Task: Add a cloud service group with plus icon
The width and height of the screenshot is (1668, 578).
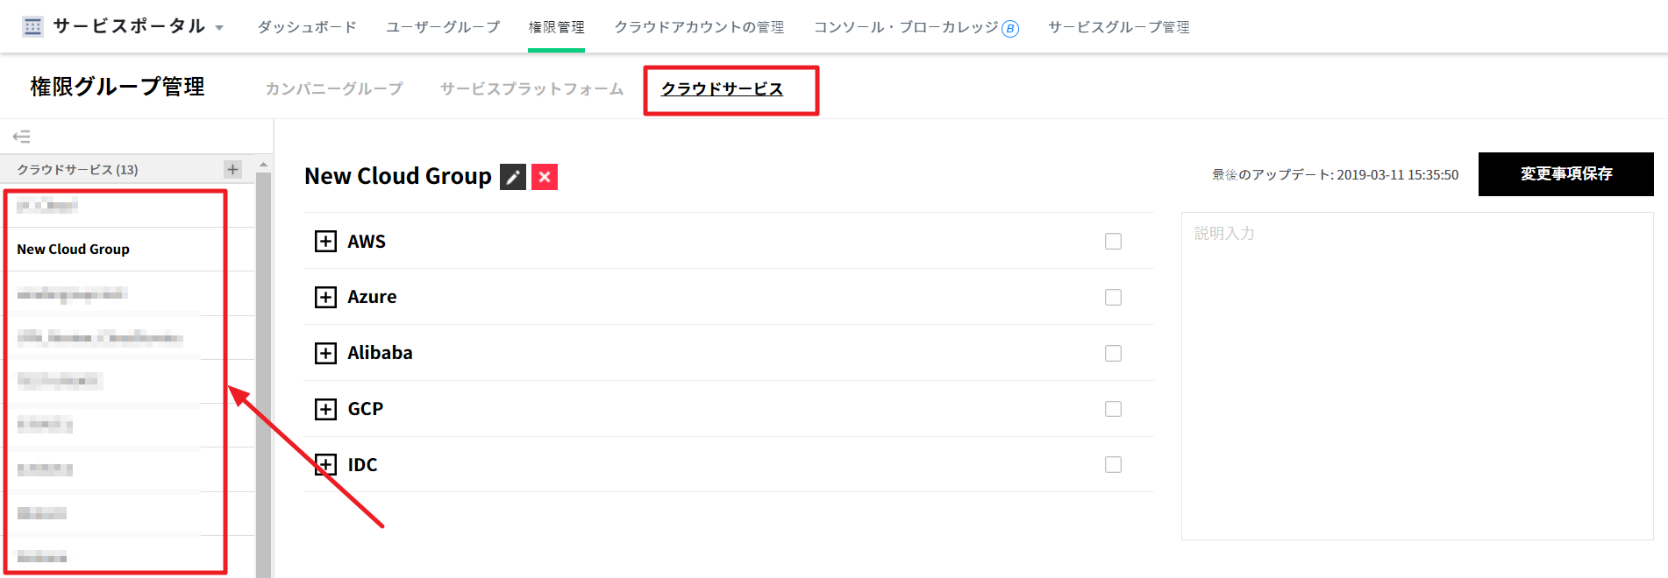Action: pos(232,169)
